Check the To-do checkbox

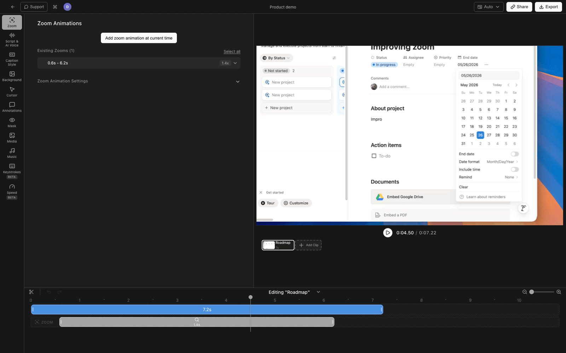coord(374,156)
